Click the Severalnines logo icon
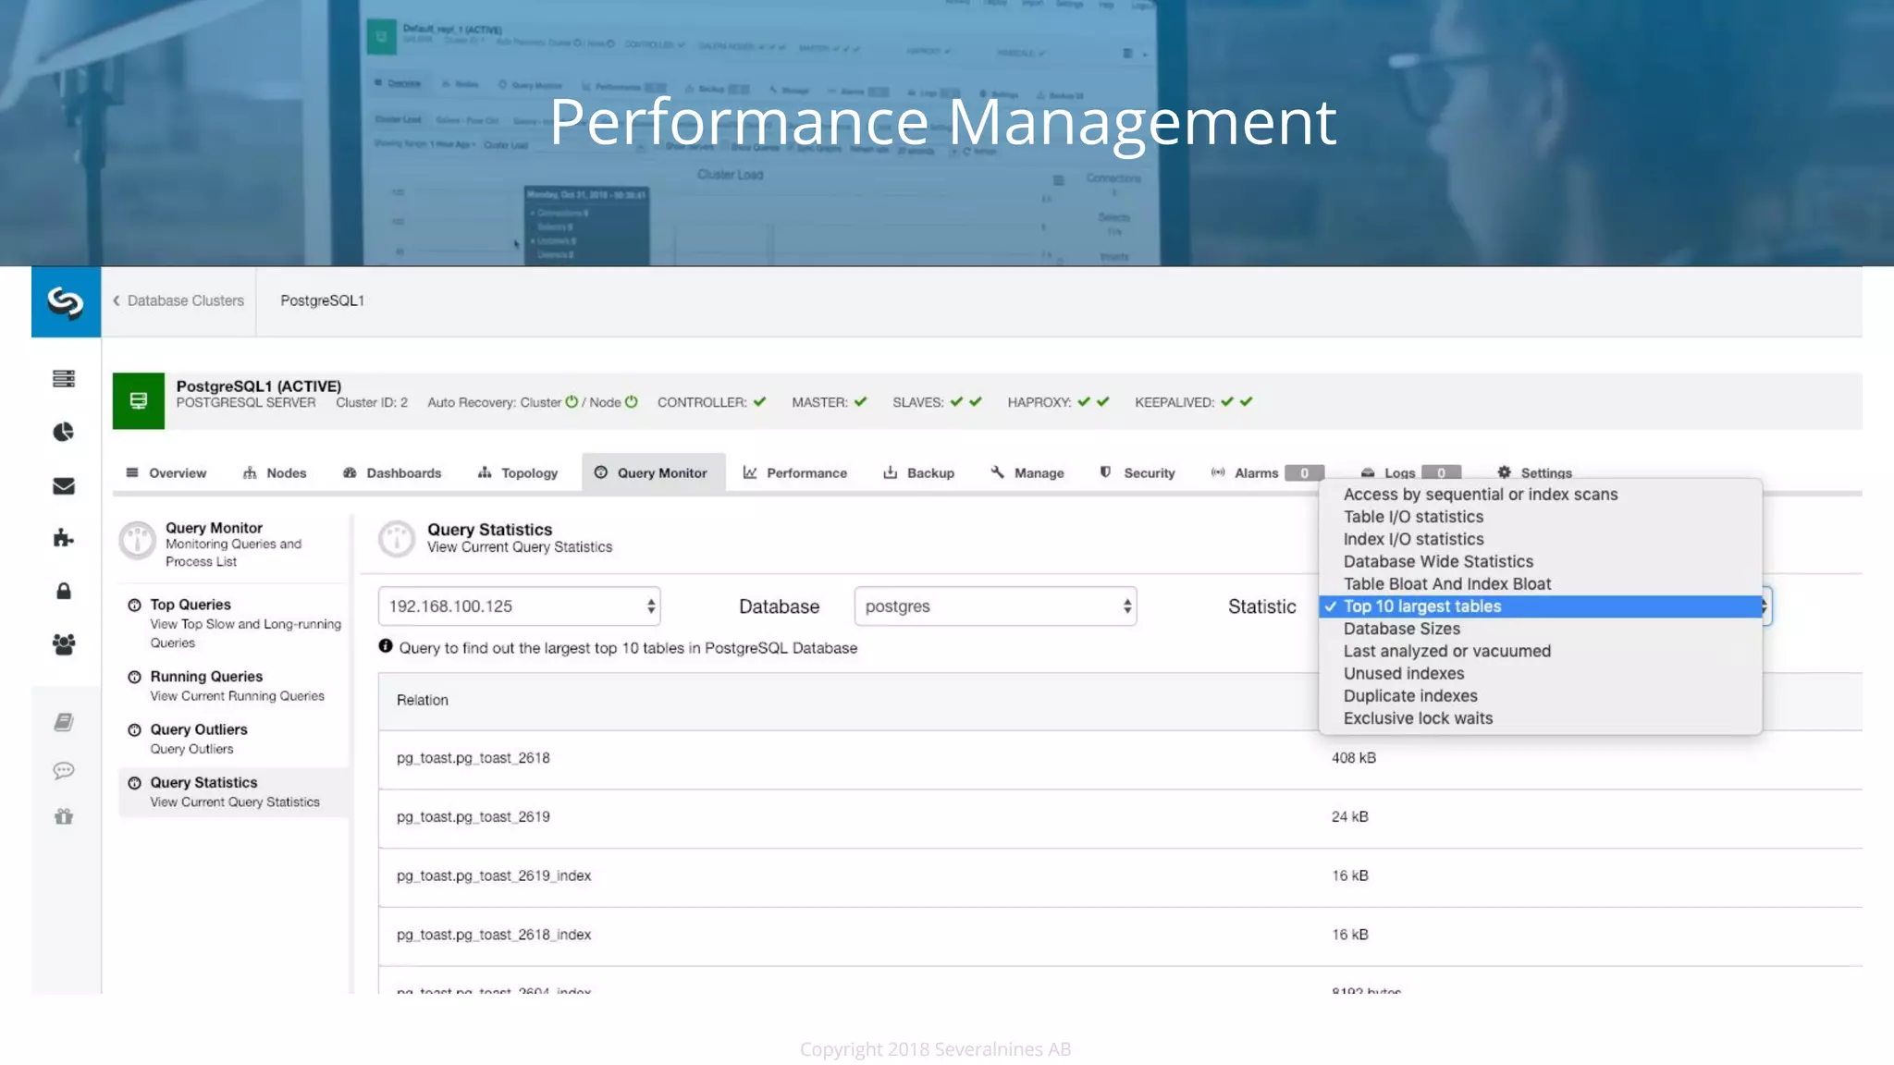1894x1065 pixels. point(66,301)
